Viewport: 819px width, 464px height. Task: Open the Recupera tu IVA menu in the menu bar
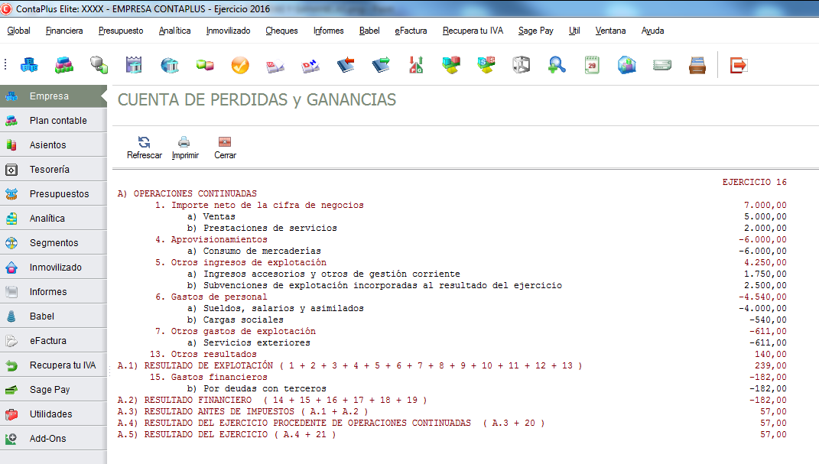(473, 31)
